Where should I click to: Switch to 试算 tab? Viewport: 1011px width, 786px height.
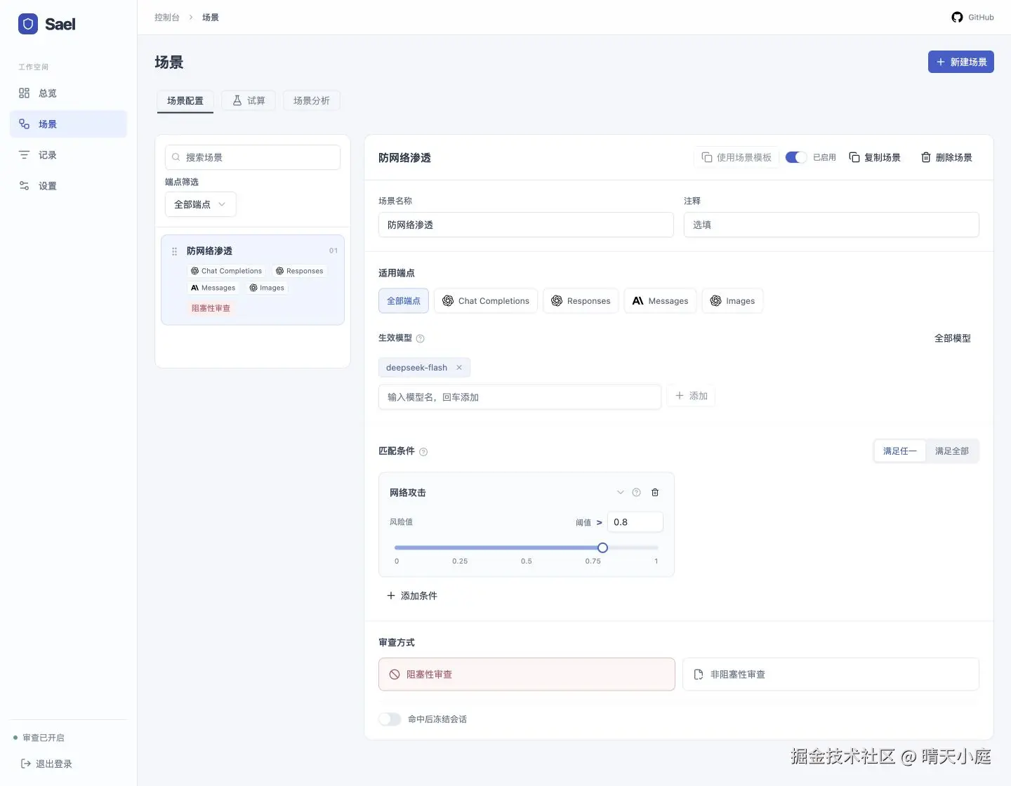(x=249, y=100)
